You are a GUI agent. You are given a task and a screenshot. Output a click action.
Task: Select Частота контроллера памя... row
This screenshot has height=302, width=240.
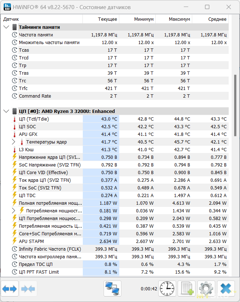tap(120, 256)
